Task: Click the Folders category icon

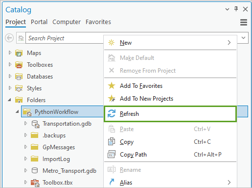Action: 19,100
